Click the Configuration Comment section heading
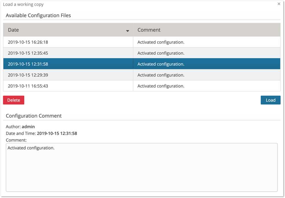This screenshot has height=198, width=285. tap(34, 116)
